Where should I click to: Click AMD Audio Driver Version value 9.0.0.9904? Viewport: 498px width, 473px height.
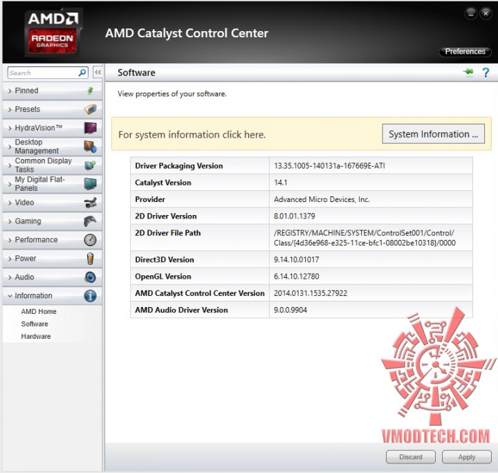(290, 310)
